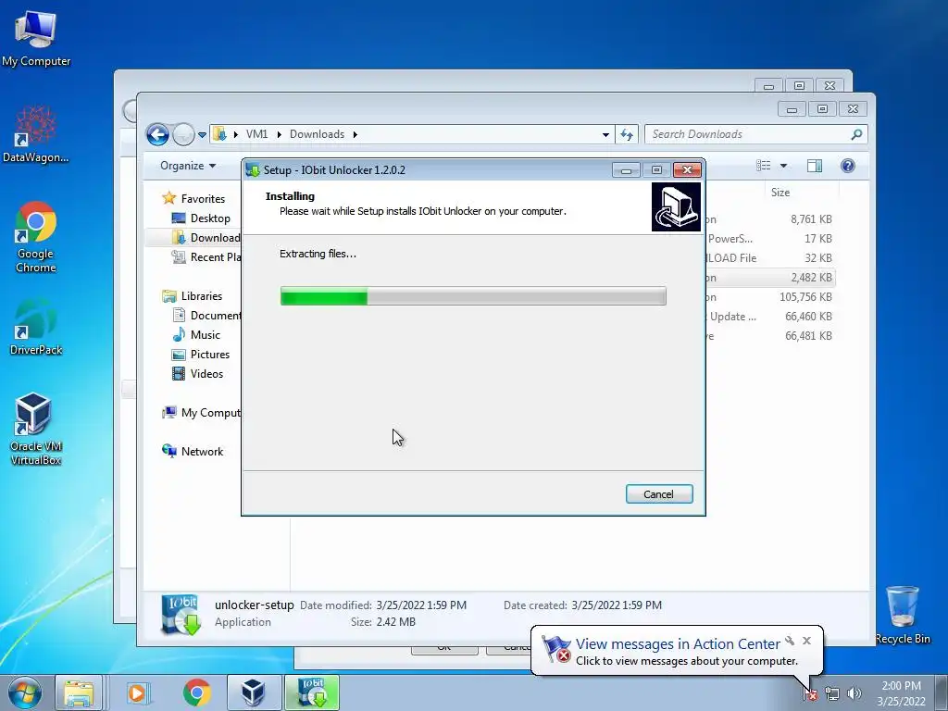The image size is (948, 711).
Task: Click the Explorer forward arrow button
Action: [x=183, y=134]
